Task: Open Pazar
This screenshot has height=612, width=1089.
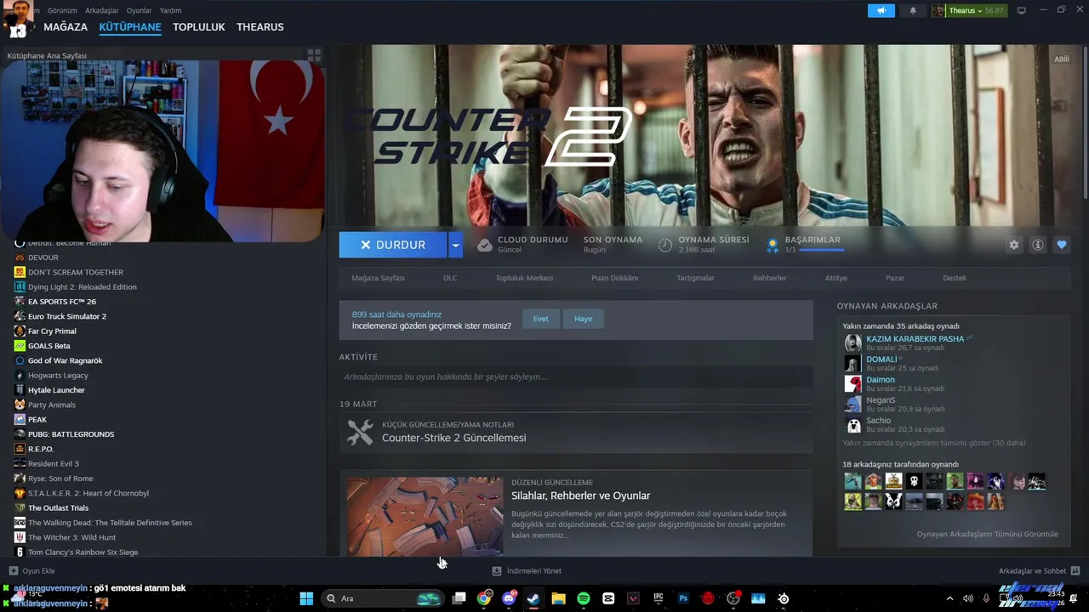Action: pyautogui.click(x=895, y=278)
